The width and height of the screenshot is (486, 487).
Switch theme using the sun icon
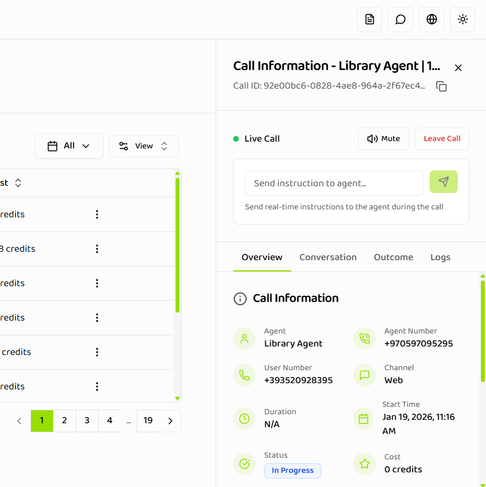tap(462, 19)
